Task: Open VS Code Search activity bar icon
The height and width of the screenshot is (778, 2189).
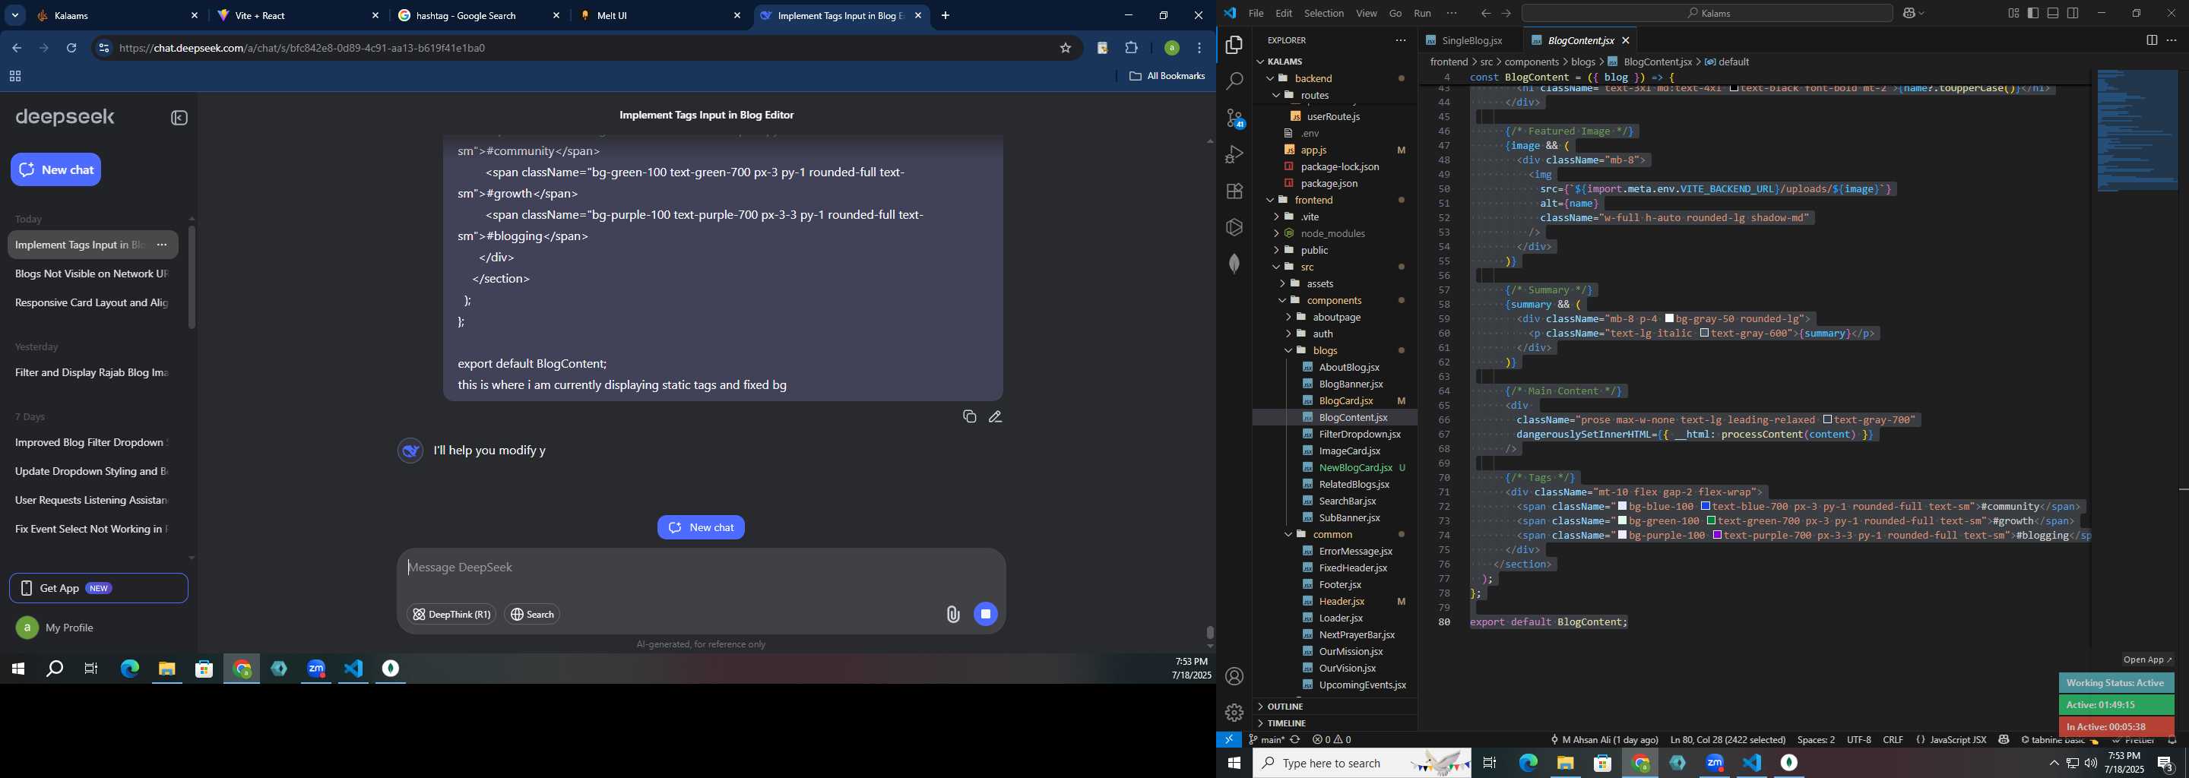Action: [1234, 81]
